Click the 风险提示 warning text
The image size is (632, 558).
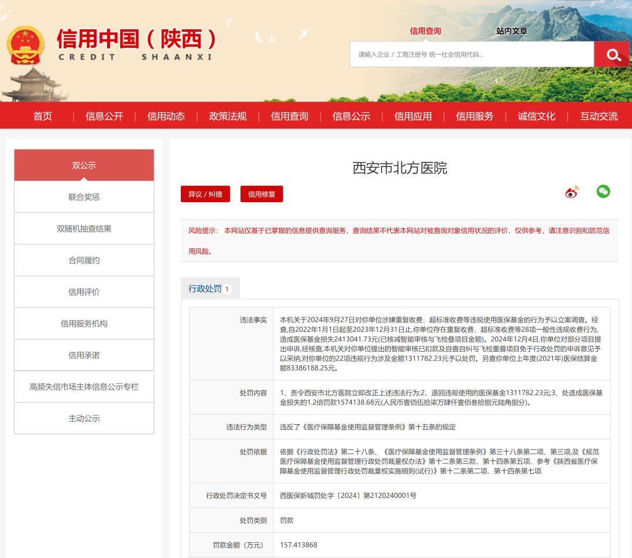(x=399, y=241)
